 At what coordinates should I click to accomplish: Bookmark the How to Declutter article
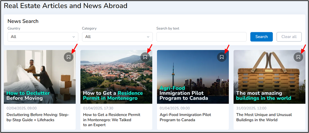click(69, 57)
